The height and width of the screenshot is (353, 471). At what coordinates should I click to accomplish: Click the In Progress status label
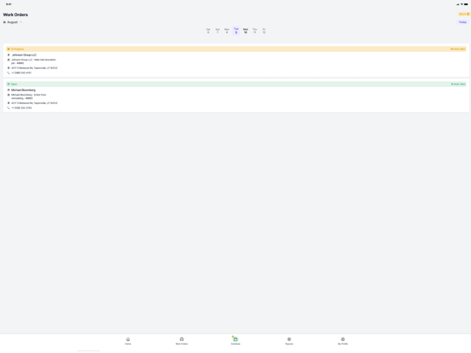(x=17, y=49)
